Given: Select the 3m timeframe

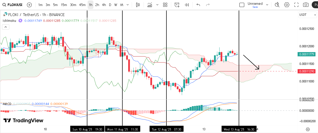Looking at the screenshot, I should [48, 5].
